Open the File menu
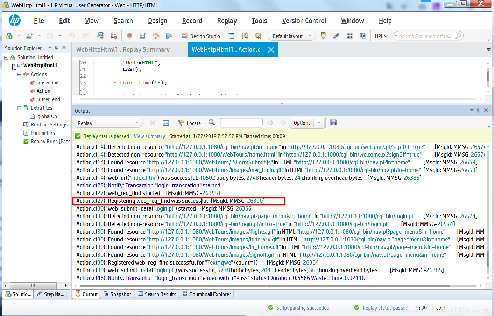Screen dimensions: 494x316 coord(39,21)
